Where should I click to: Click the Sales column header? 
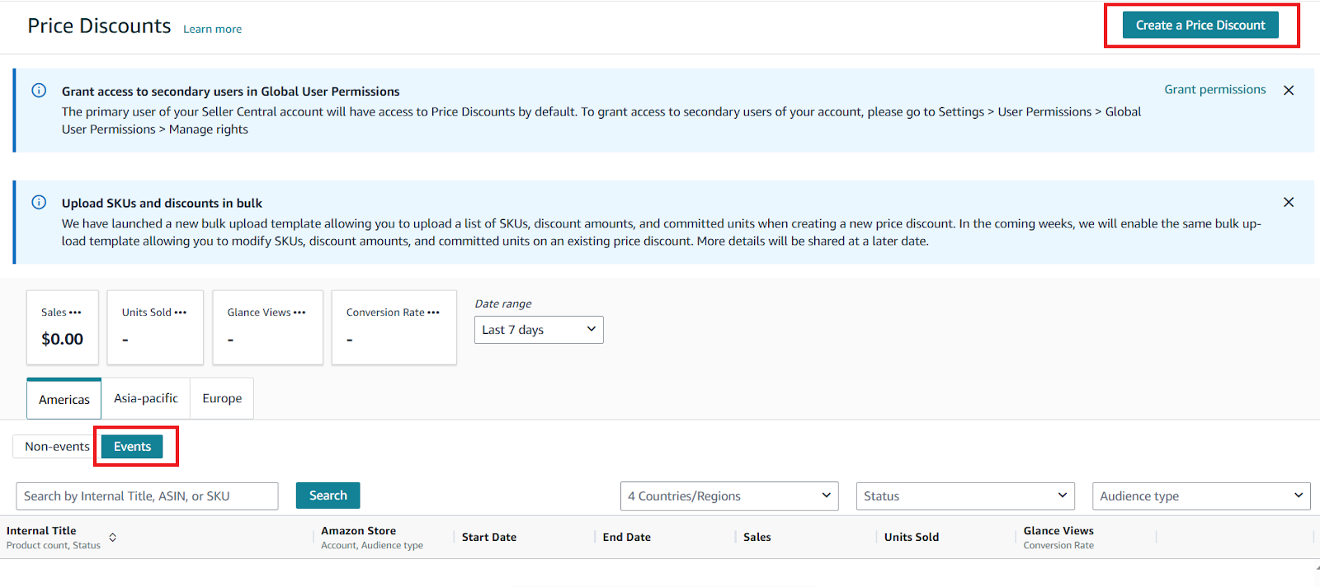[x=757, y=537]
